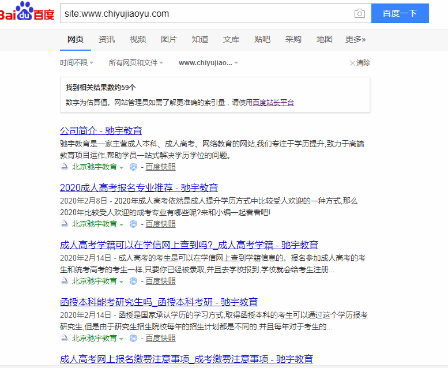Click site favicon under 2020成人高考报名 result
Viewport: 448px width, 368px height.
point(65,224)
